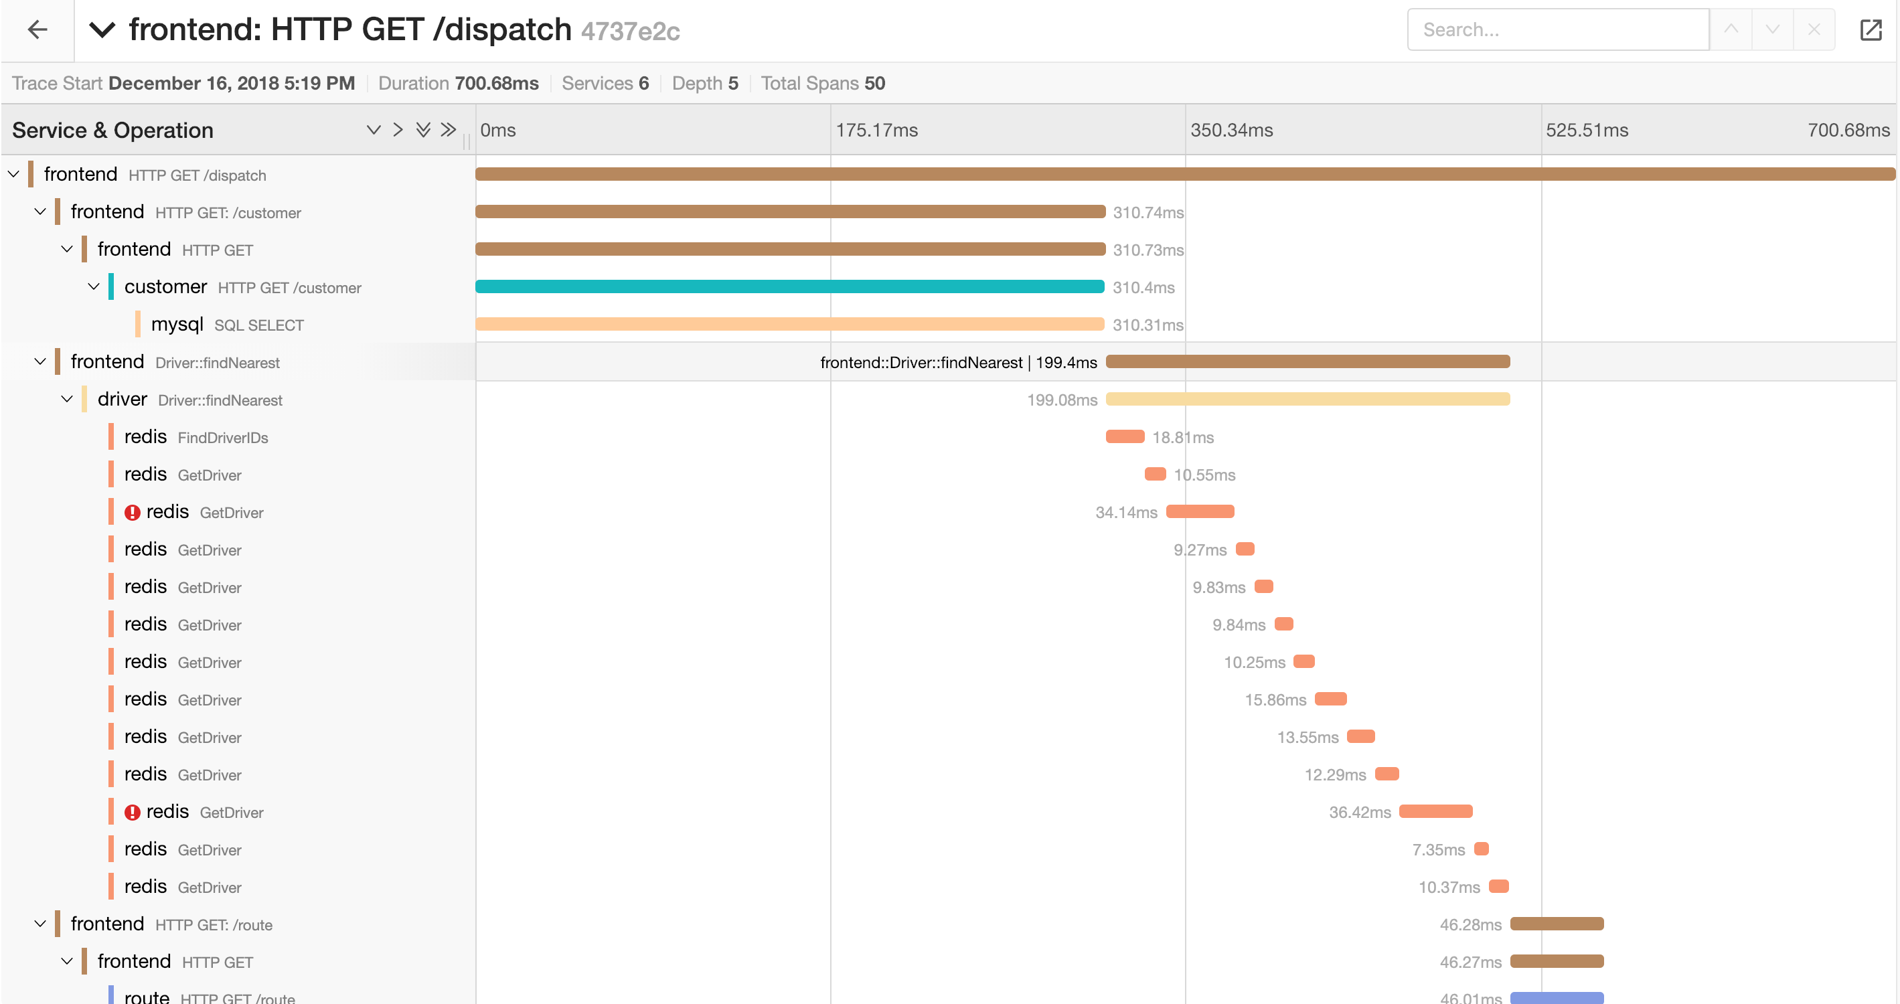Click the back arrow icon
Image resolution: width=1900 pixels, height=1004 pixels.
click(x=37, y=30)
